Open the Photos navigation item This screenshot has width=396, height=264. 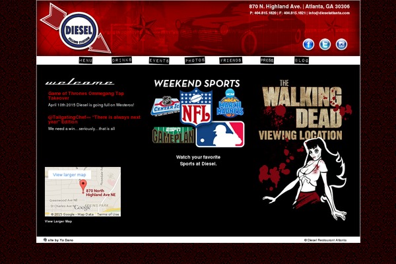(x=195, y=60)
